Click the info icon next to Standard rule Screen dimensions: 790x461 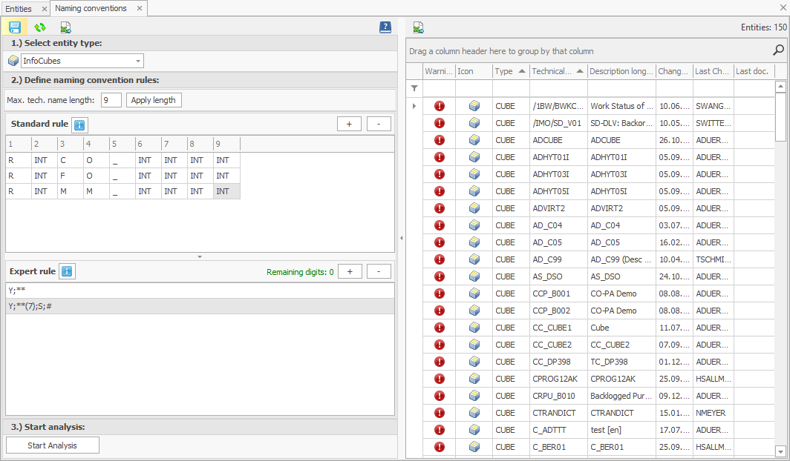[80, 124]
